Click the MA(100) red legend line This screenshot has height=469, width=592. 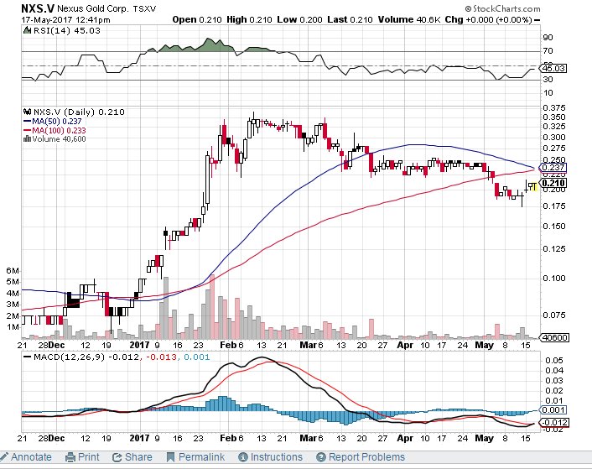point(27,130)
